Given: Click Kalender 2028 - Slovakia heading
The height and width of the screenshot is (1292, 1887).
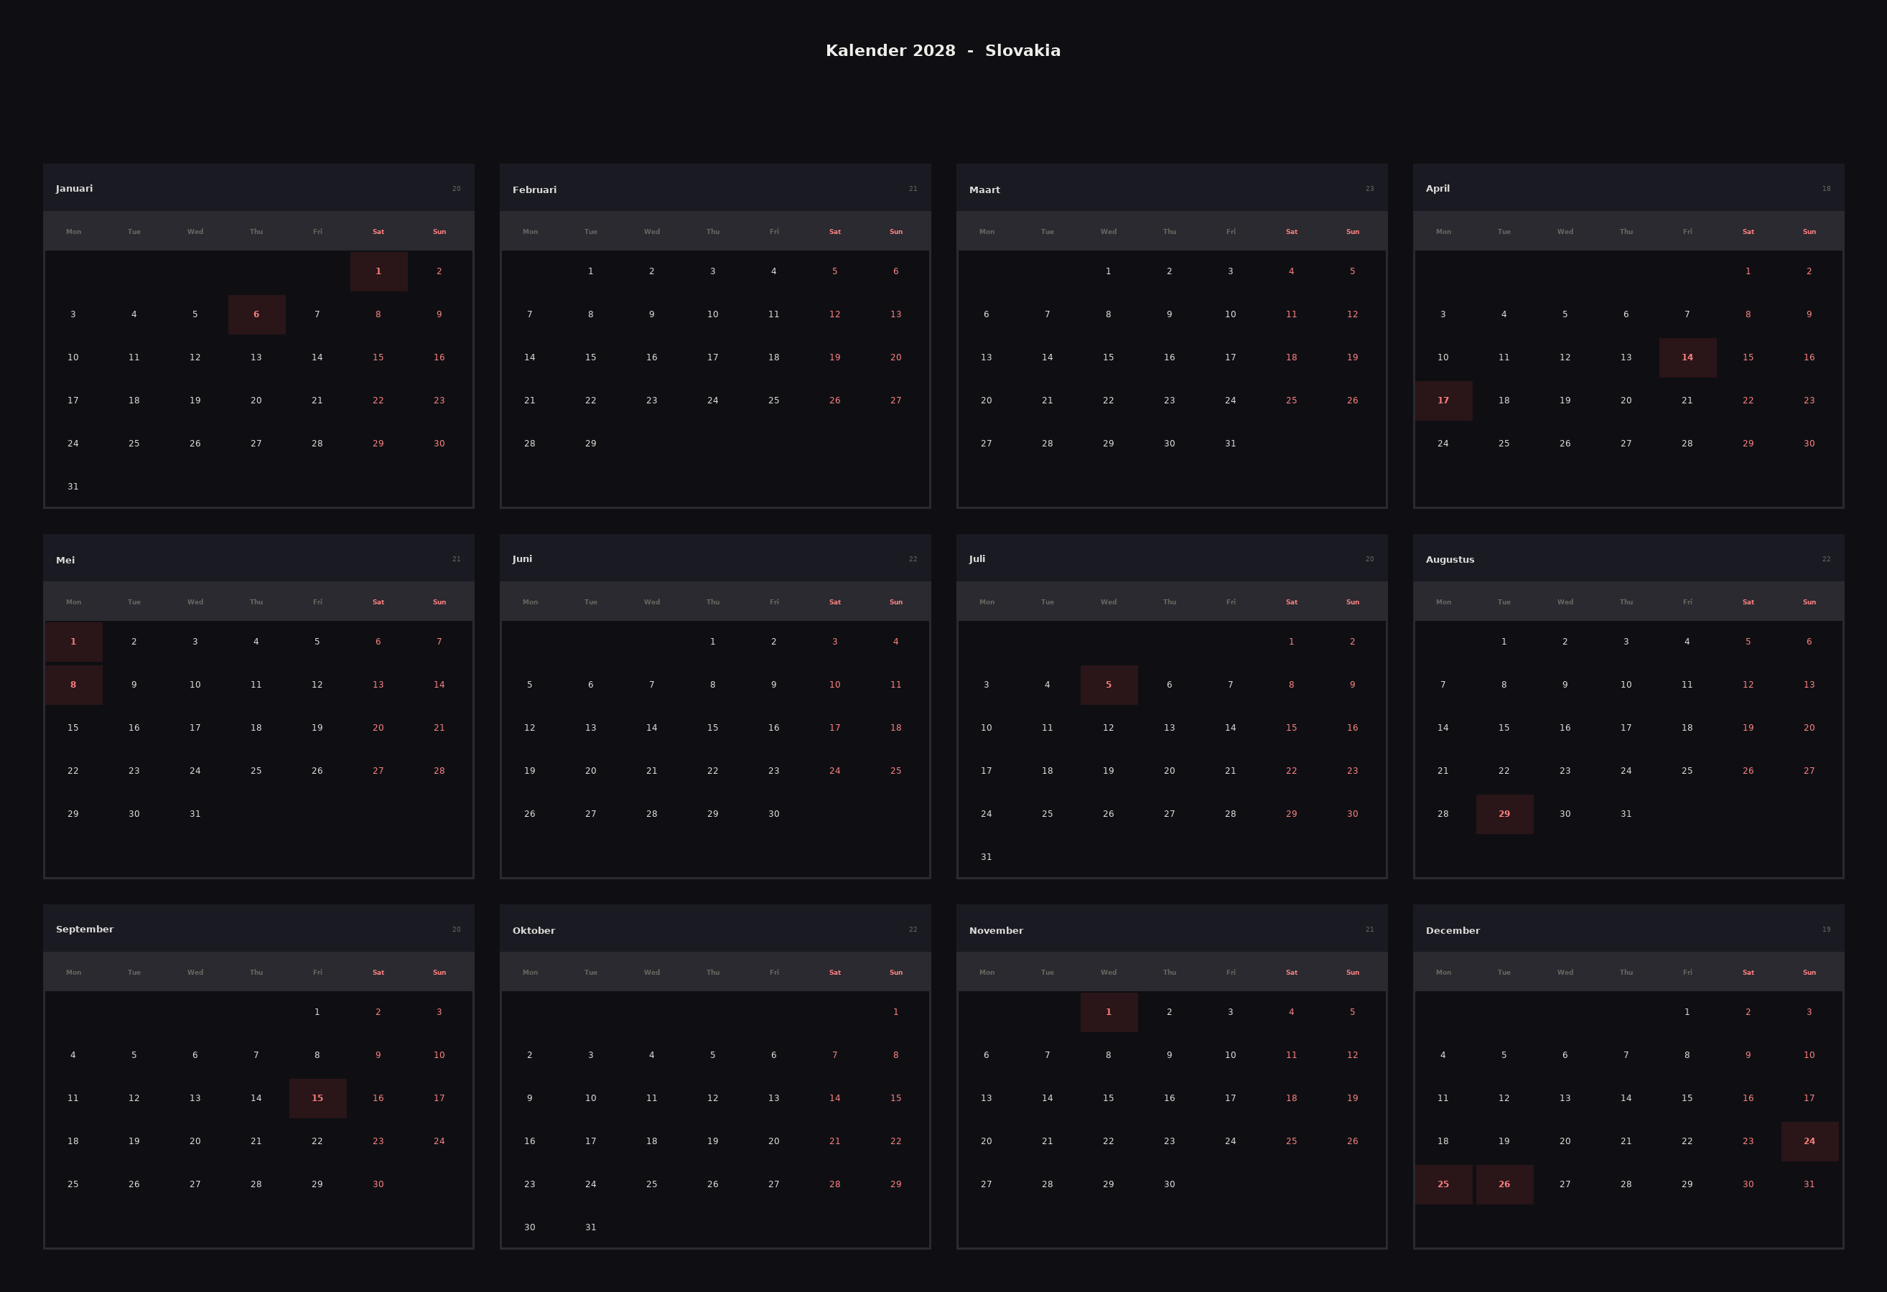Looking at the screenshot, I should [x=943, y=50].
